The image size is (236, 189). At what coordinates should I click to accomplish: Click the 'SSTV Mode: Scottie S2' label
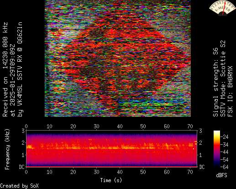[x=223, y=79]
